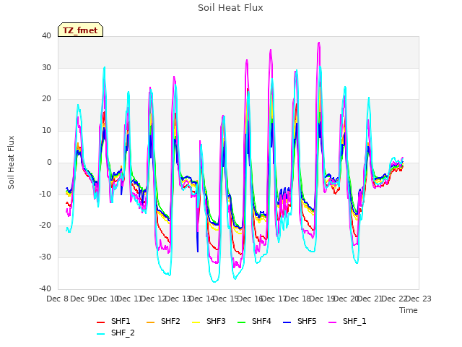This screenshot has height=347, width=462.
Task: Toggle the SHF_1 legend entry
Action: (347, 321)
